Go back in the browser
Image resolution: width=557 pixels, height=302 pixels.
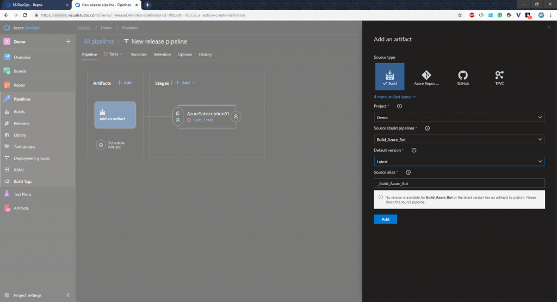[7, 15]
